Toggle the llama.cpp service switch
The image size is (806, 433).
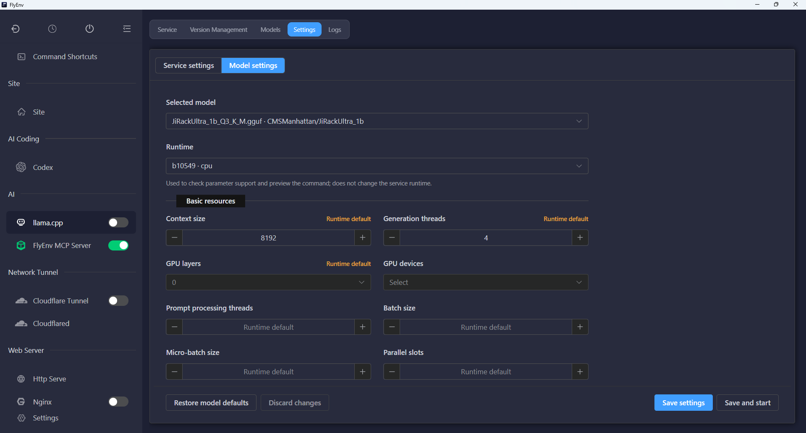coord(118,222)
